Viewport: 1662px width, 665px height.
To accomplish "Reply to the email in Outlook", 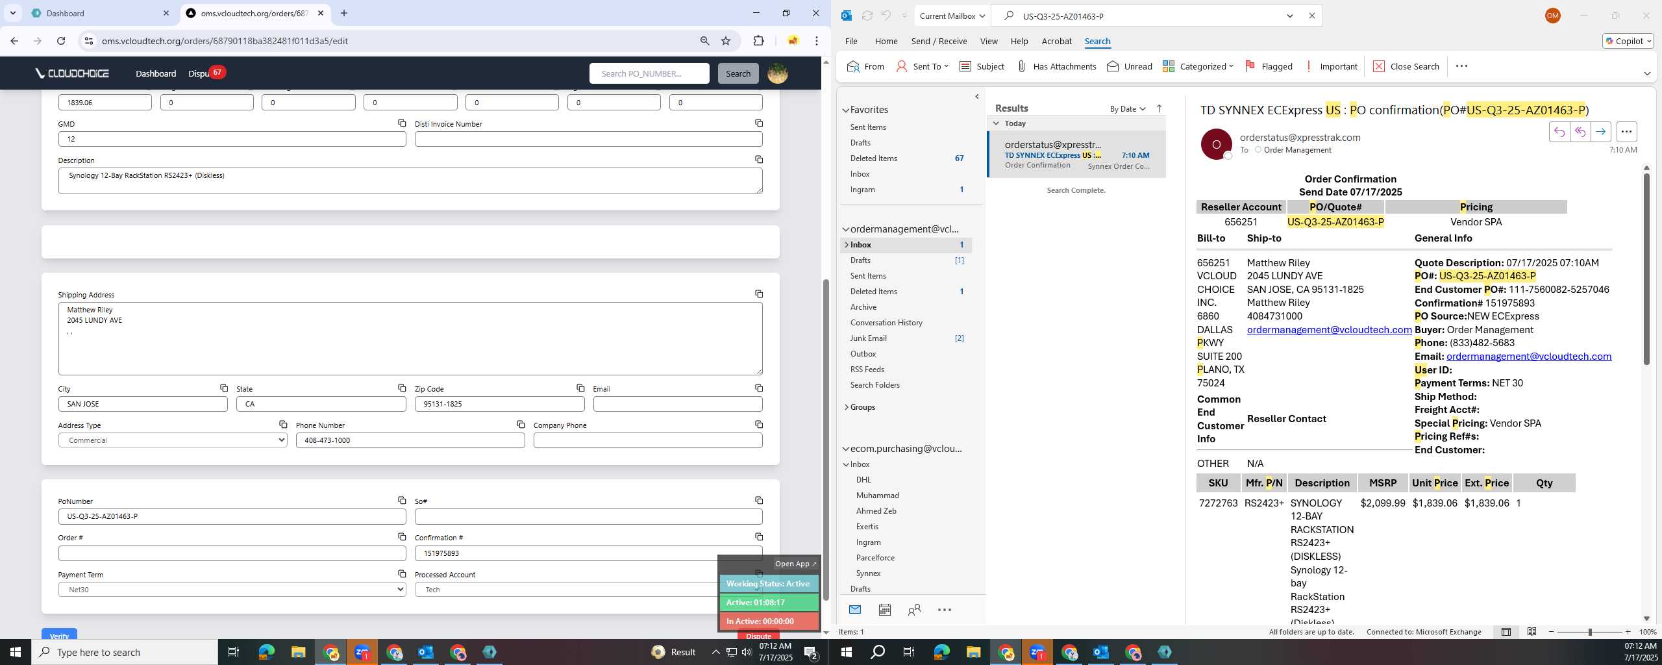I will (x=1559, y=132).
